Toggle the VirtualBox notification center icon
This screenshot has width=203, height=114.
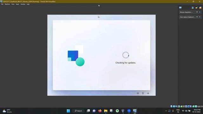180,8
